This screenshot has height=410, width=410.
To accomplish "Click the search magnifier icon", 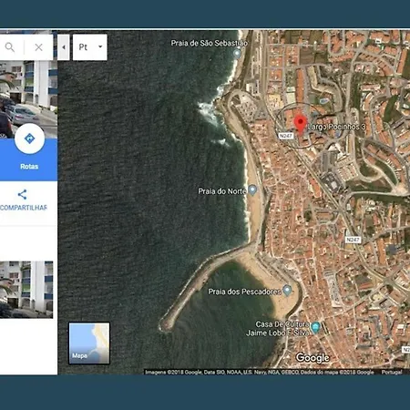I will click(x=10, y=47).
